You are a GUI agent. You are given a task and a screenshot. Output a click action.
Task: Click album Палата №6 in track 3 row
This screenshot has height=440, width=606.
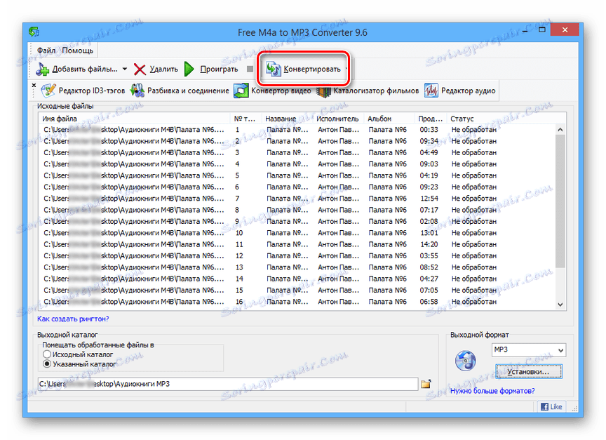[x=387, y=152]
